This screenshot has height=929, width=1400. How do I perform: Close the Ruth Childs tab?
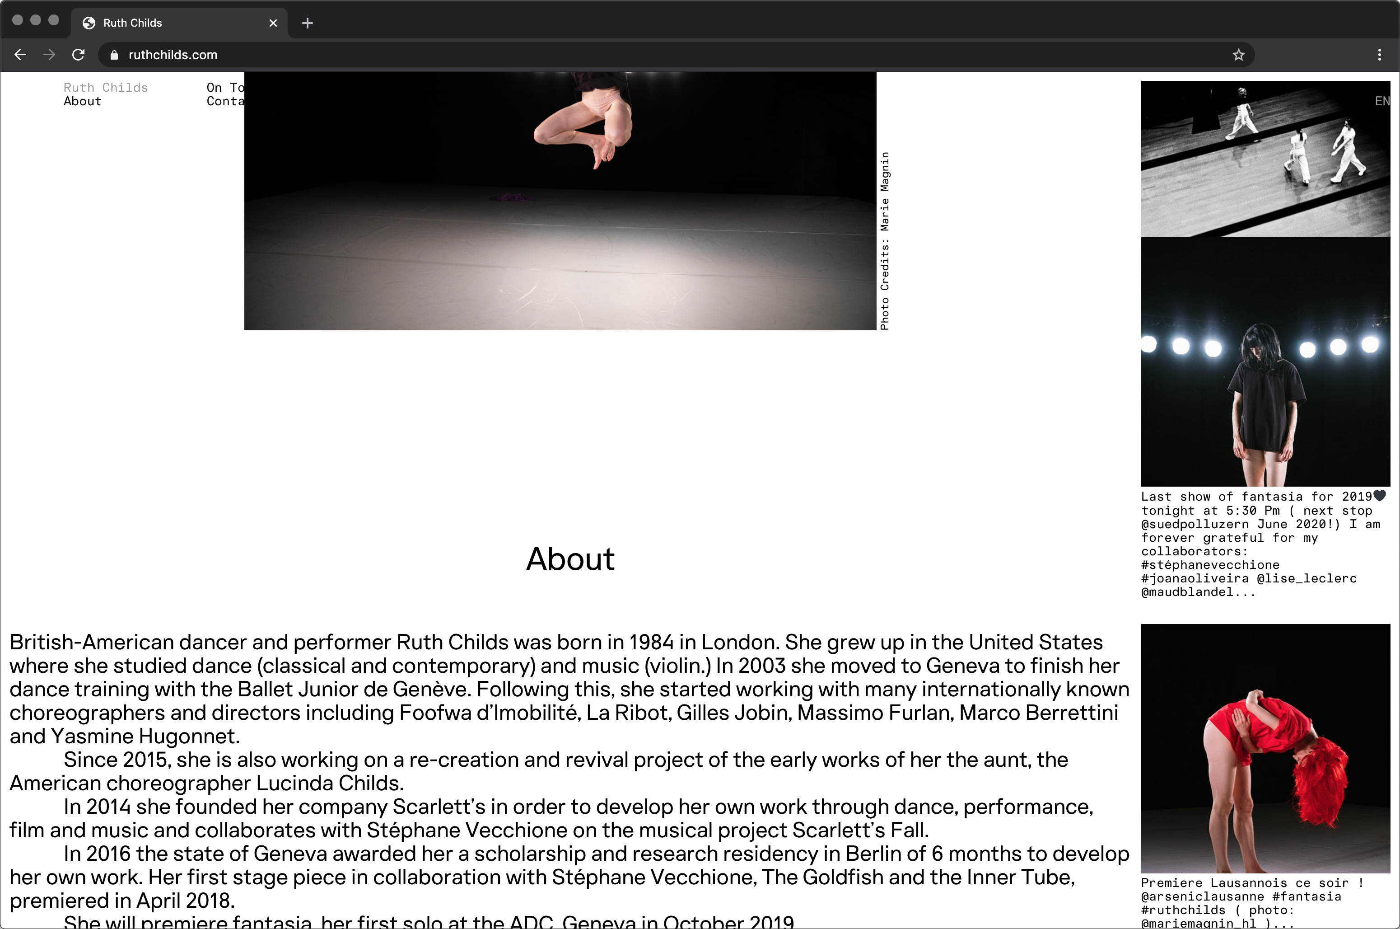click(x=273, y=23)
